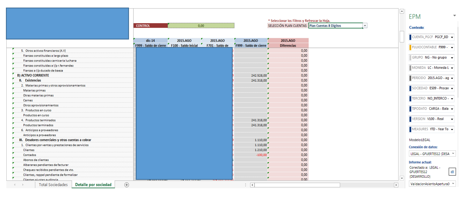470x208 pixels.
Task: Open the MONEDA context dropdown
Action: [x=452, y=68]
